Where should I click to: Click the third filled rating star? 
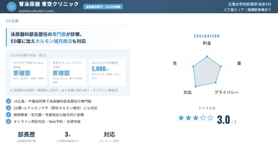click(x=196, y=118)
